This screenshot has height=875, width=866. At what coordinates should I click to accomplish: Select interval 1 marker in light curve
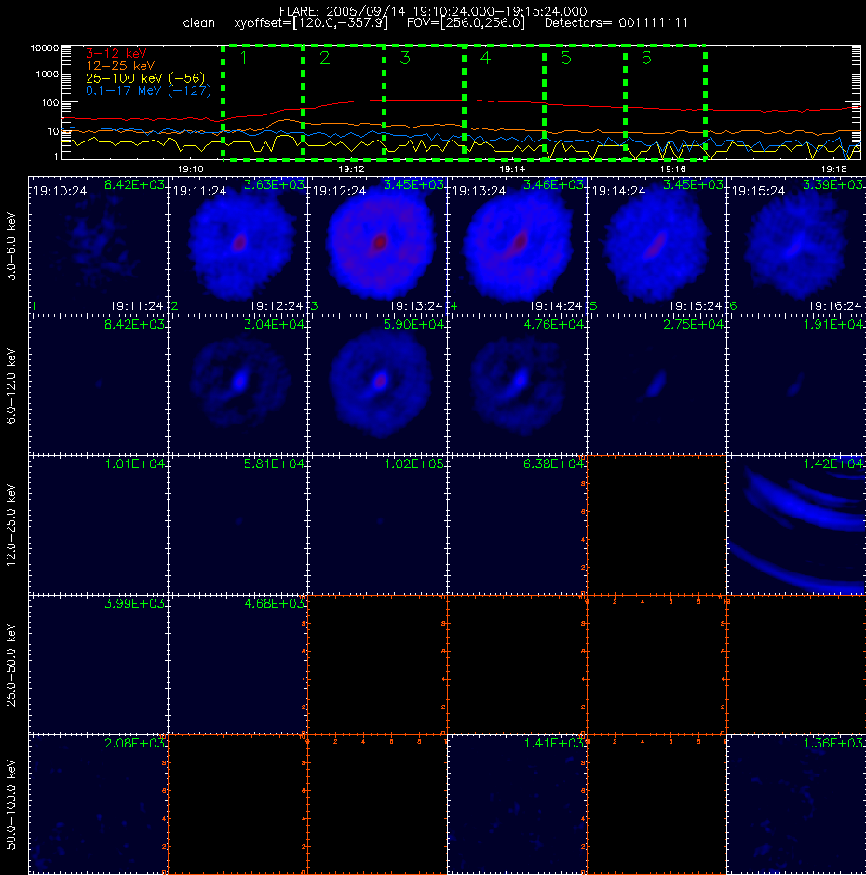coord(244,58)
